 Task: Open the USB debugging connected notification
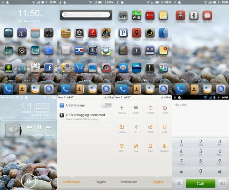[x=86, y=117]
